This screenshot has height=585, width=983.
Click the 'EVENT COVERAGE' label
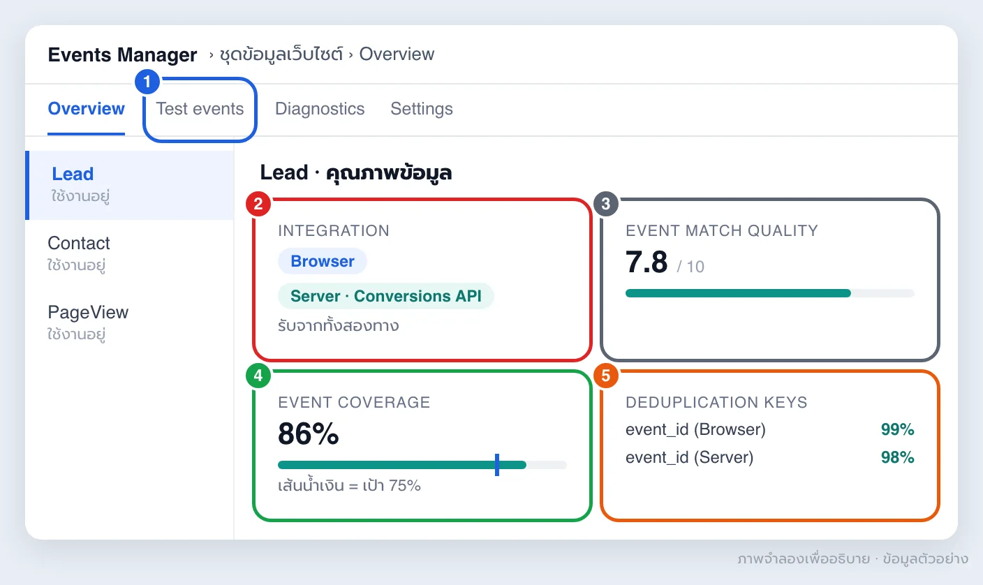pos(354,402)
